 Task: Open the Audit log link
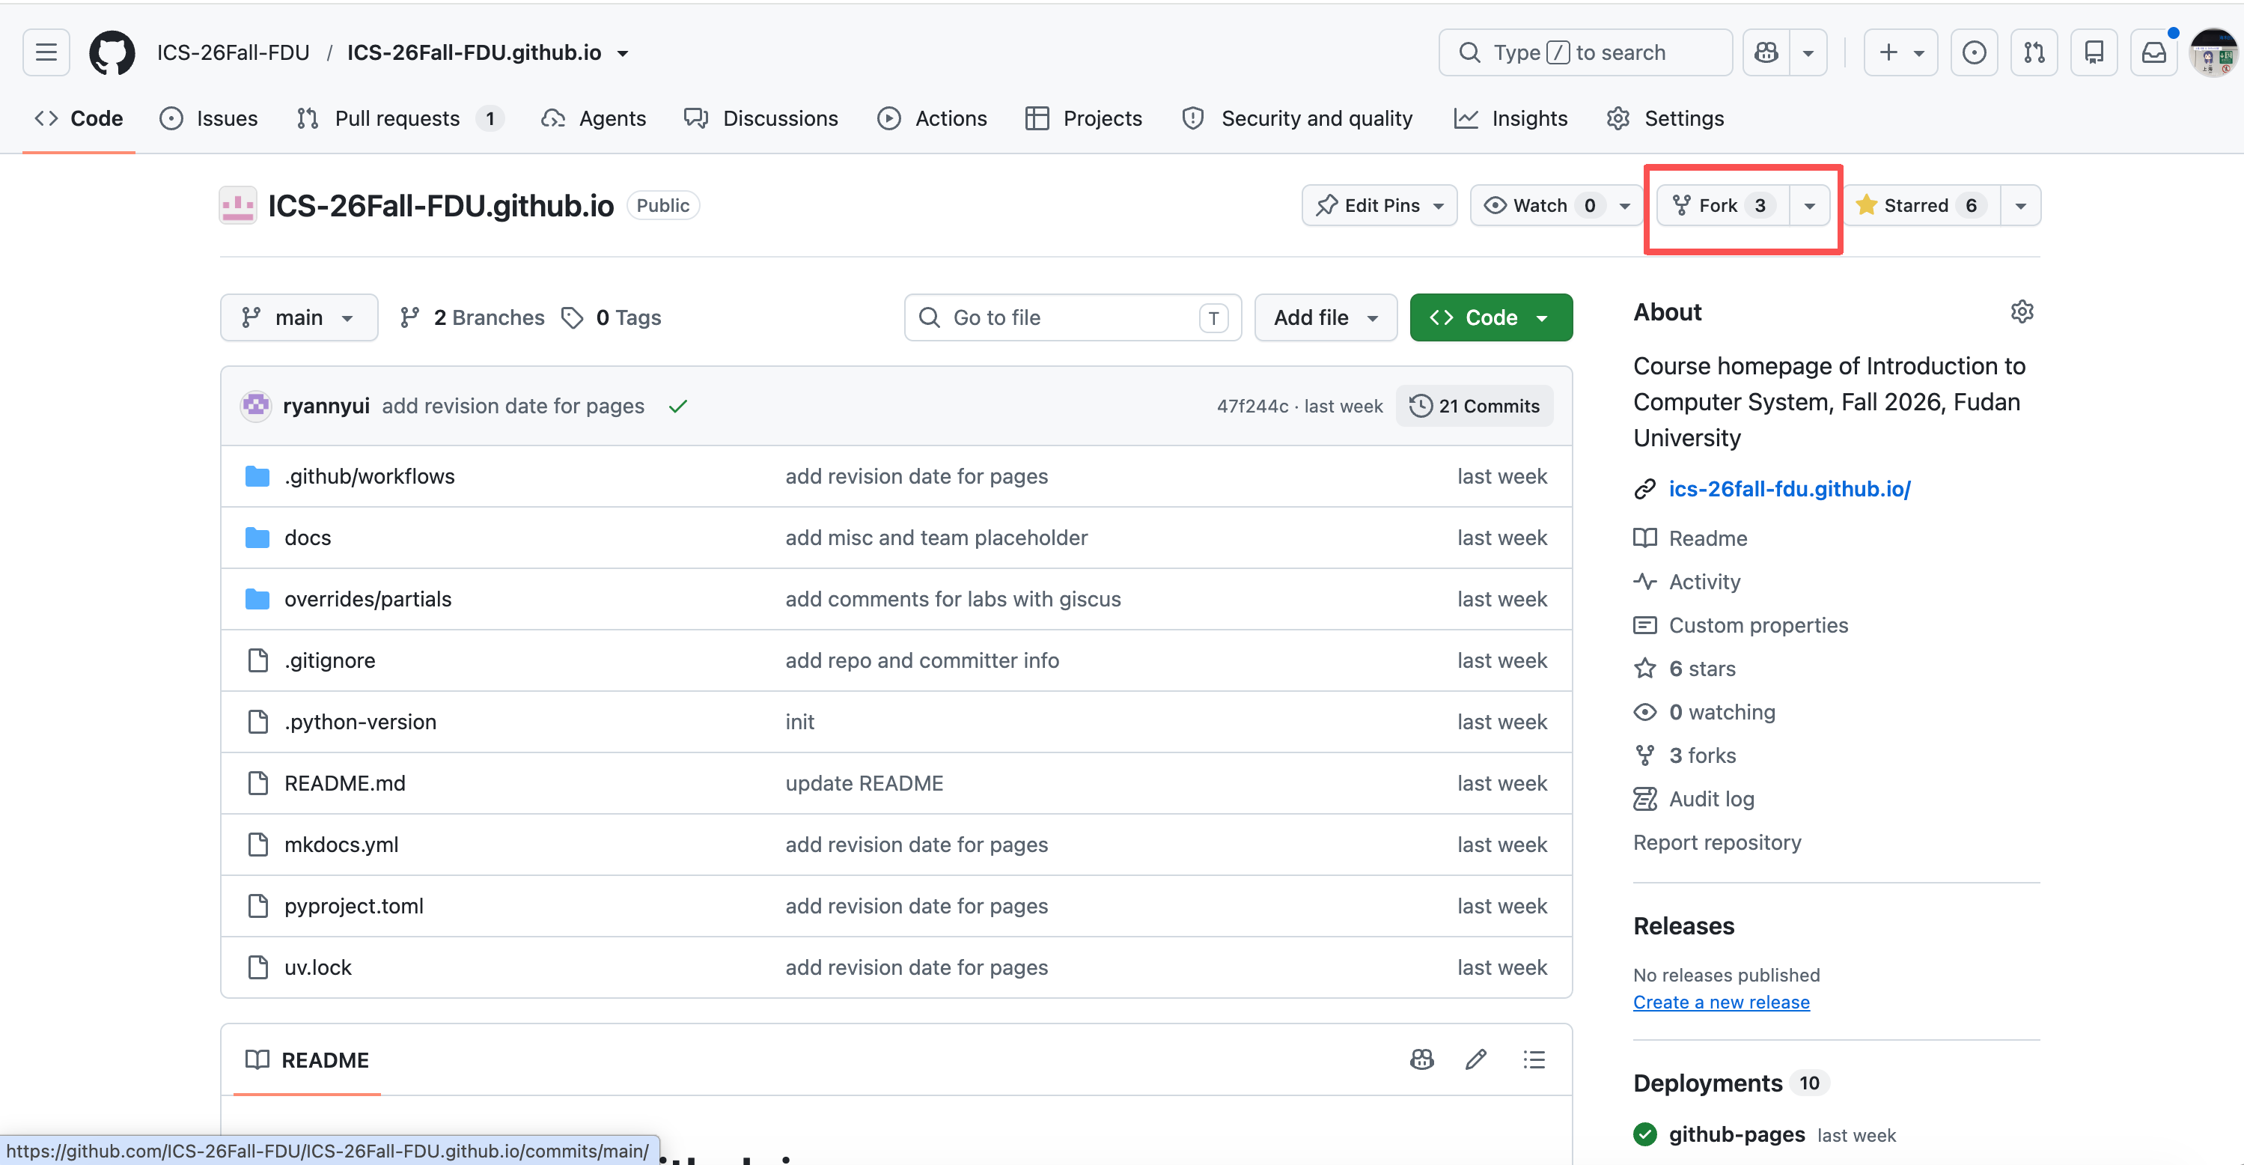coord(1712,799)
